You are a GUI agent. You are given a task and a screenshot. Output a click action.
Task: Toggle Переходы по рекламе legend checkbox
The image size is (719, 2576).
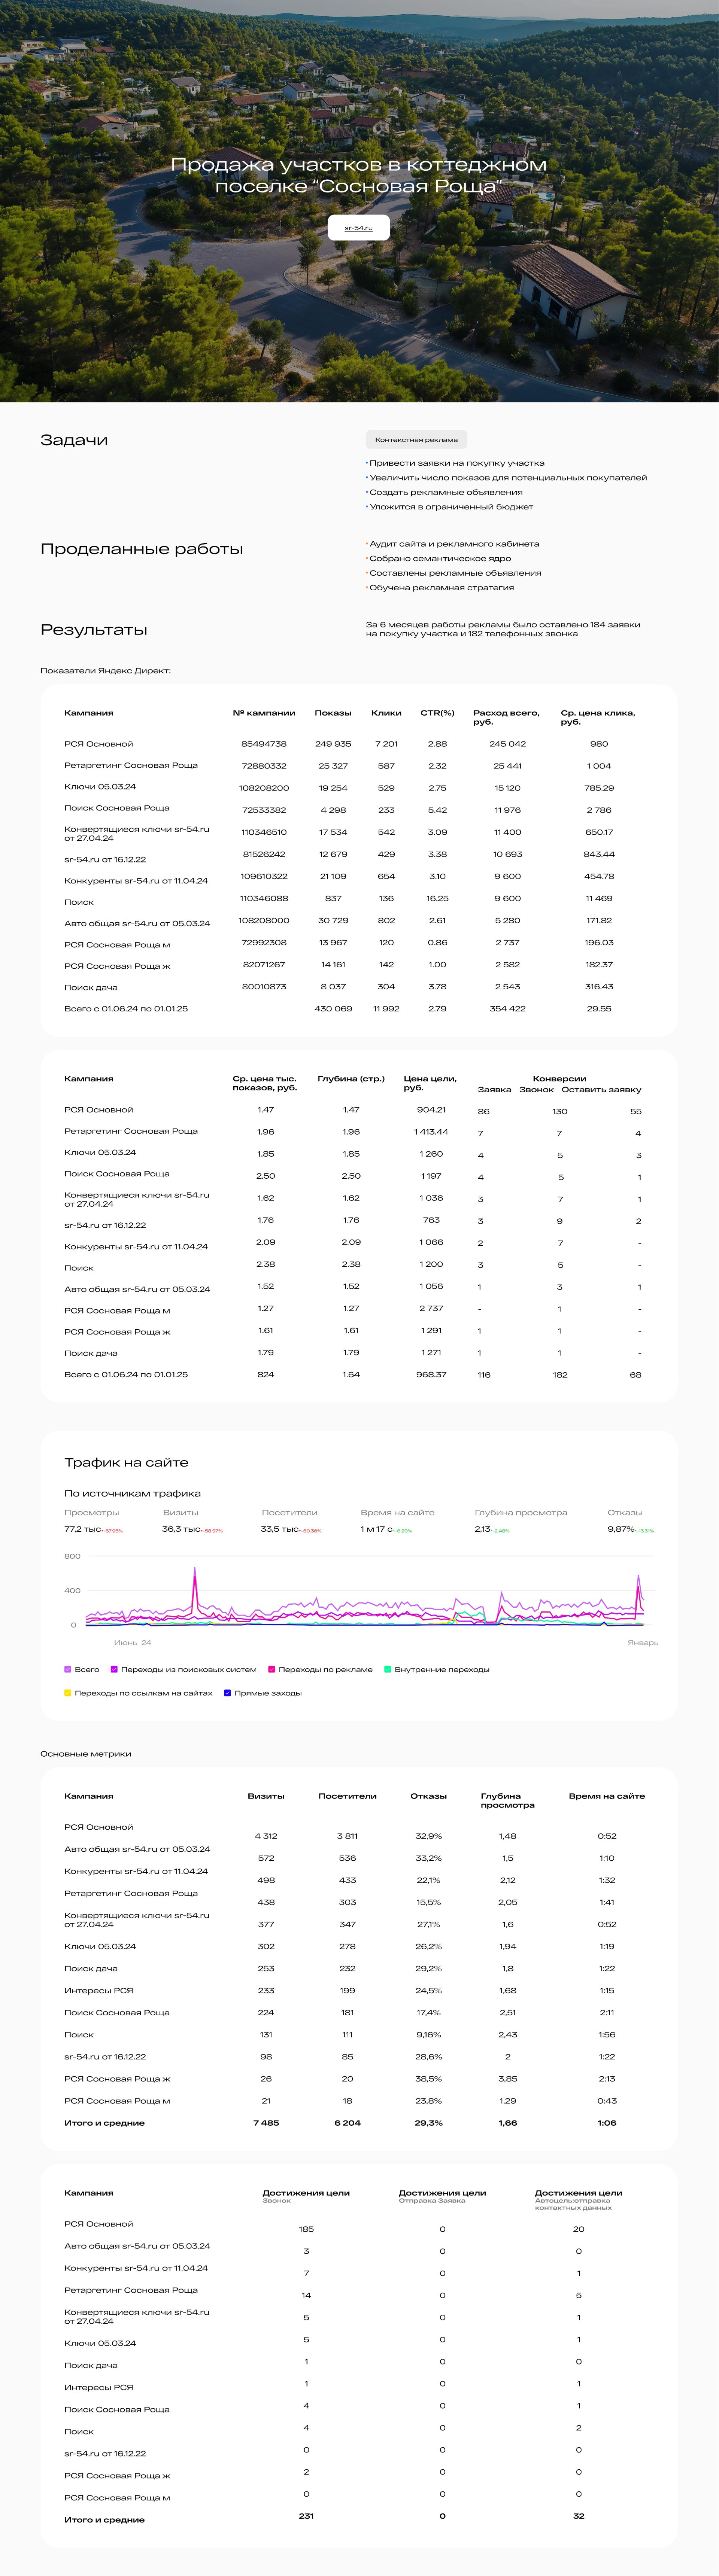point(271,1669)
